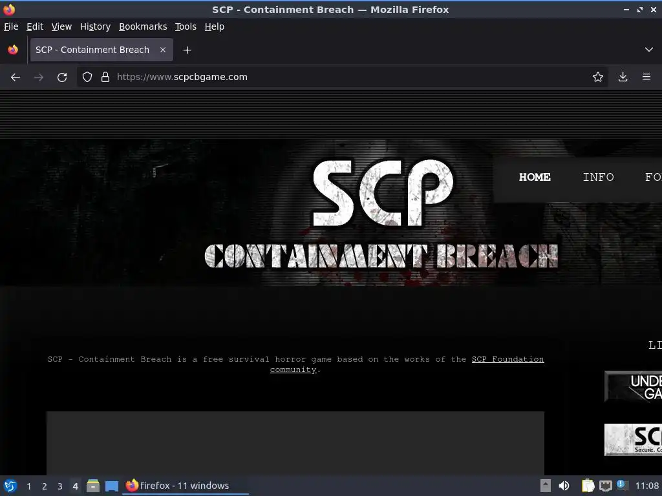
Task: Click the SCP Containment Breach logo banner
Action: click(x=381, y=214)
